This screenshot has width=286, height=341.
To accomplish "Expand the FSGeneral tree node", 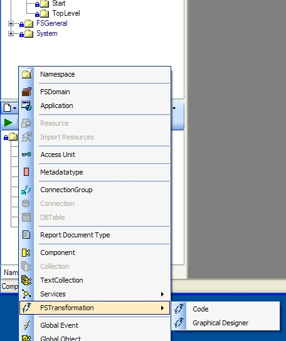I will click(11, 23).
